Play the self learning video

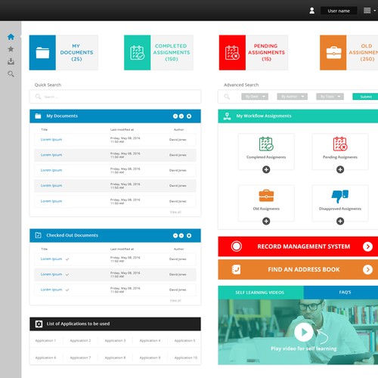pos(304,332)
